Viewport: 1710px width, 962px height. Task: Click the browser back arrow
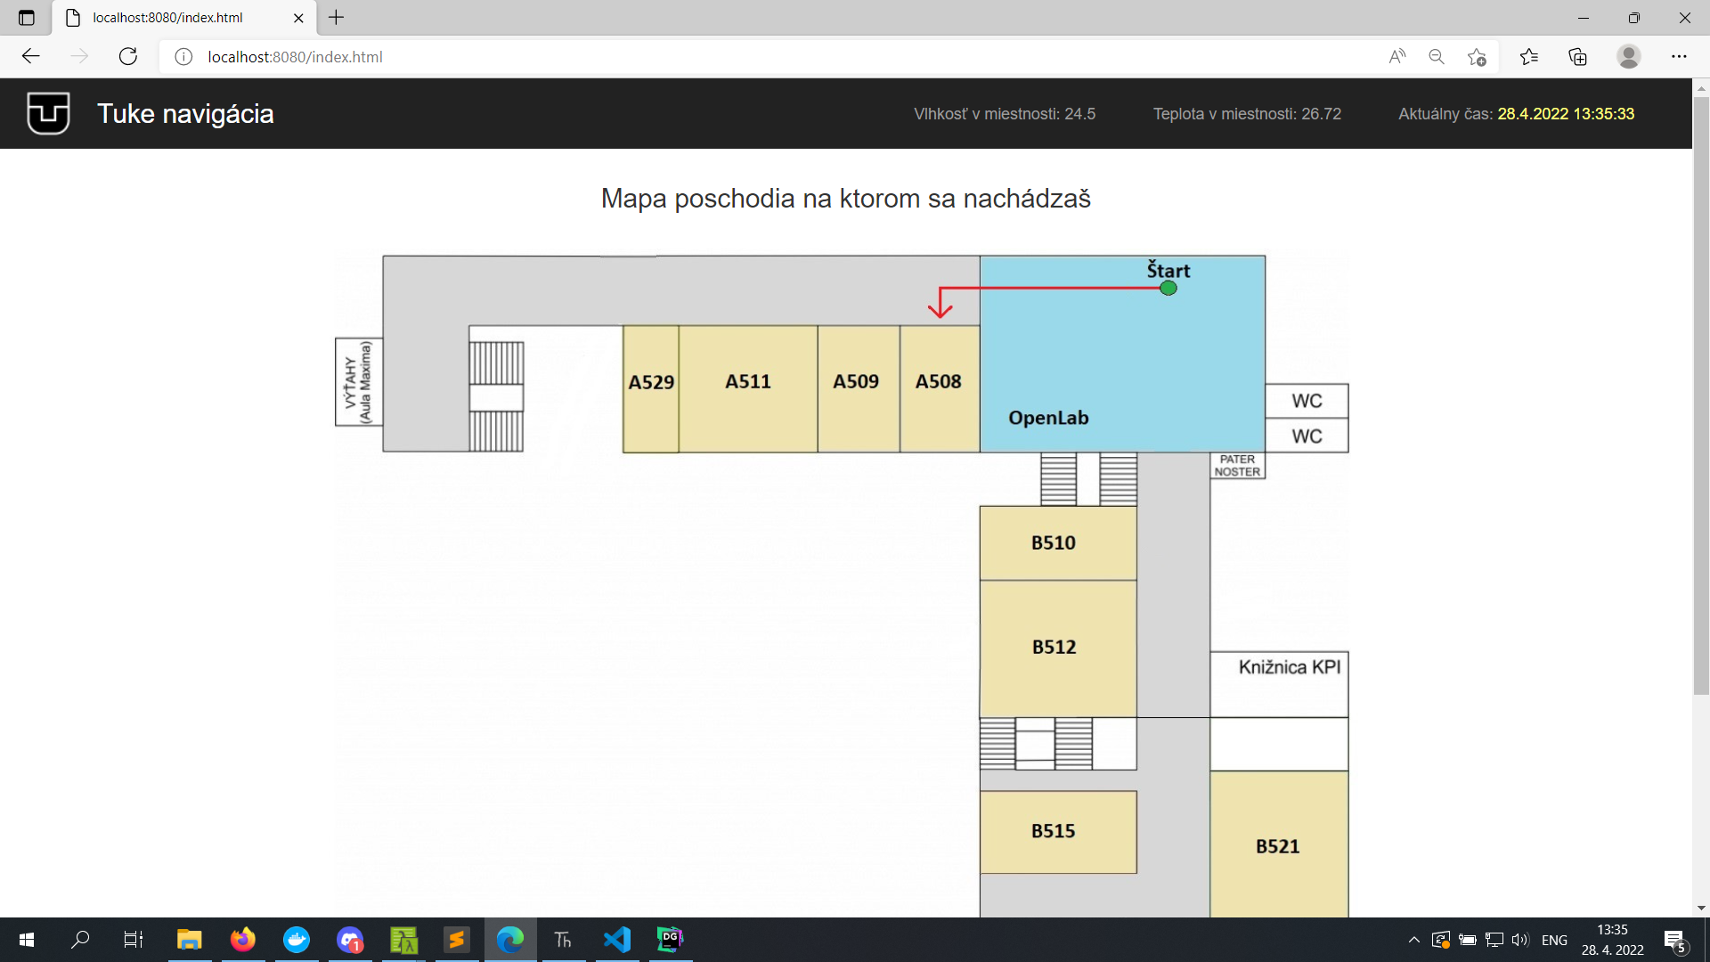pos(31,57)
